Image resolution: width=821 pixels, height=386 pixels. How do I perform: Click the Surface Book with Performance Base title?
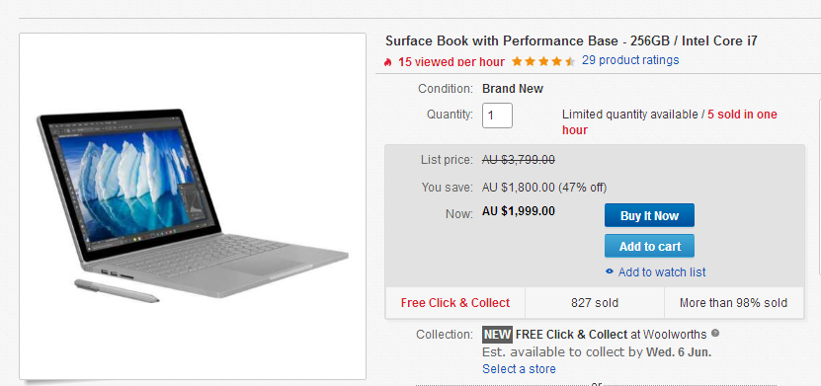pyautogui.click(x=571, y=40)
